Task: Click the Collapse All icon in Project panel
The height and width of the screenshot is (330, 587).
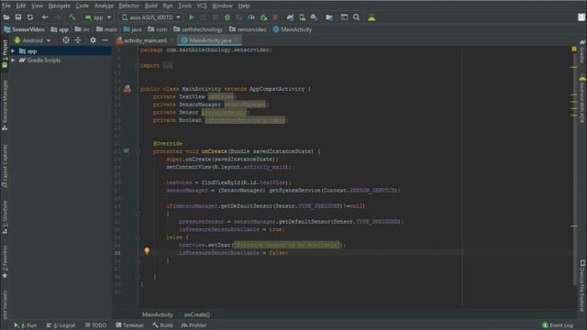Action: (x=78, y=40)
